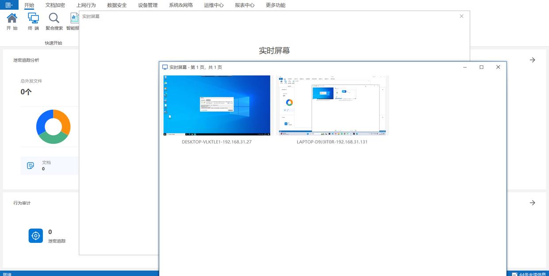The width and height of the screenshot is (549, 276).
Task: Select the 数据安全 tab
Action: pyautogui.click(x=117, y=5)
